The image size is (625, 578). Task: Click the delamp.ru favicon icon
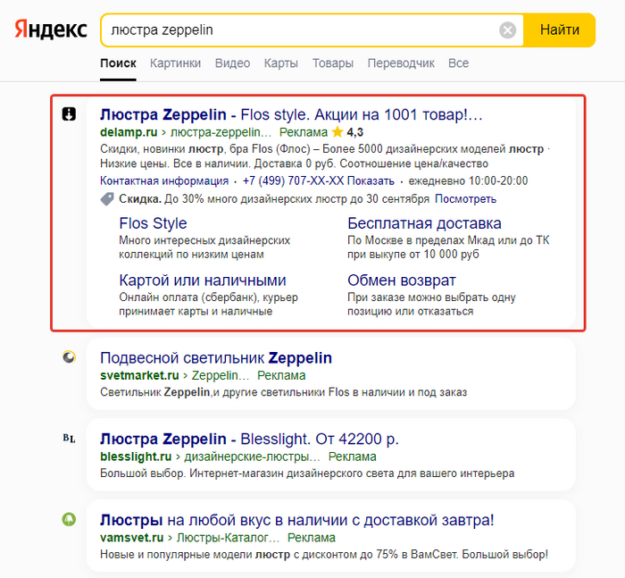pos(69,114)
